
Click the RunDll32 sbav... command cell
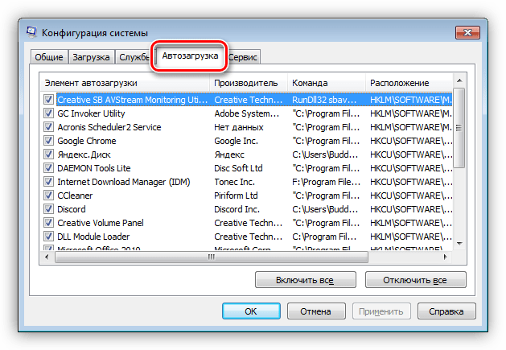324,100
